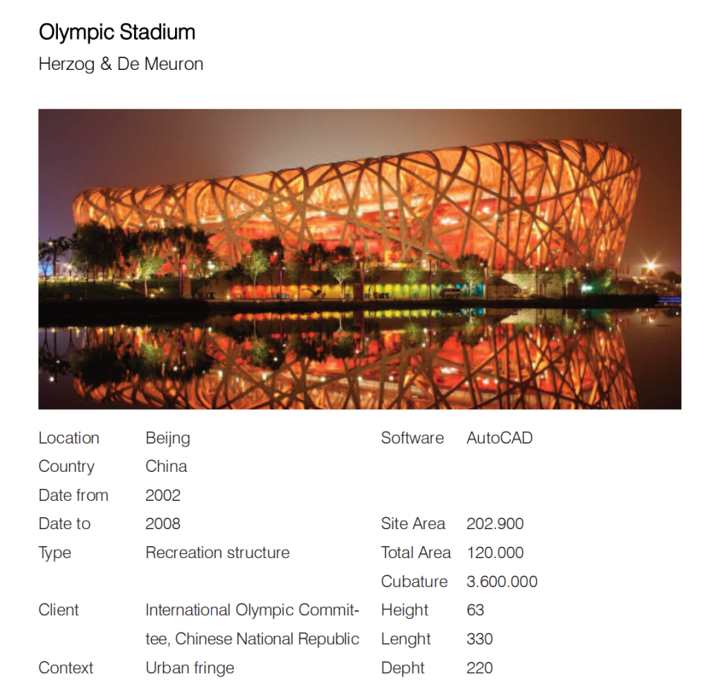The height and width of the screenshot is (698, 723).
Task: Click the Beijng location value
Action: click(x=167, y=438)
